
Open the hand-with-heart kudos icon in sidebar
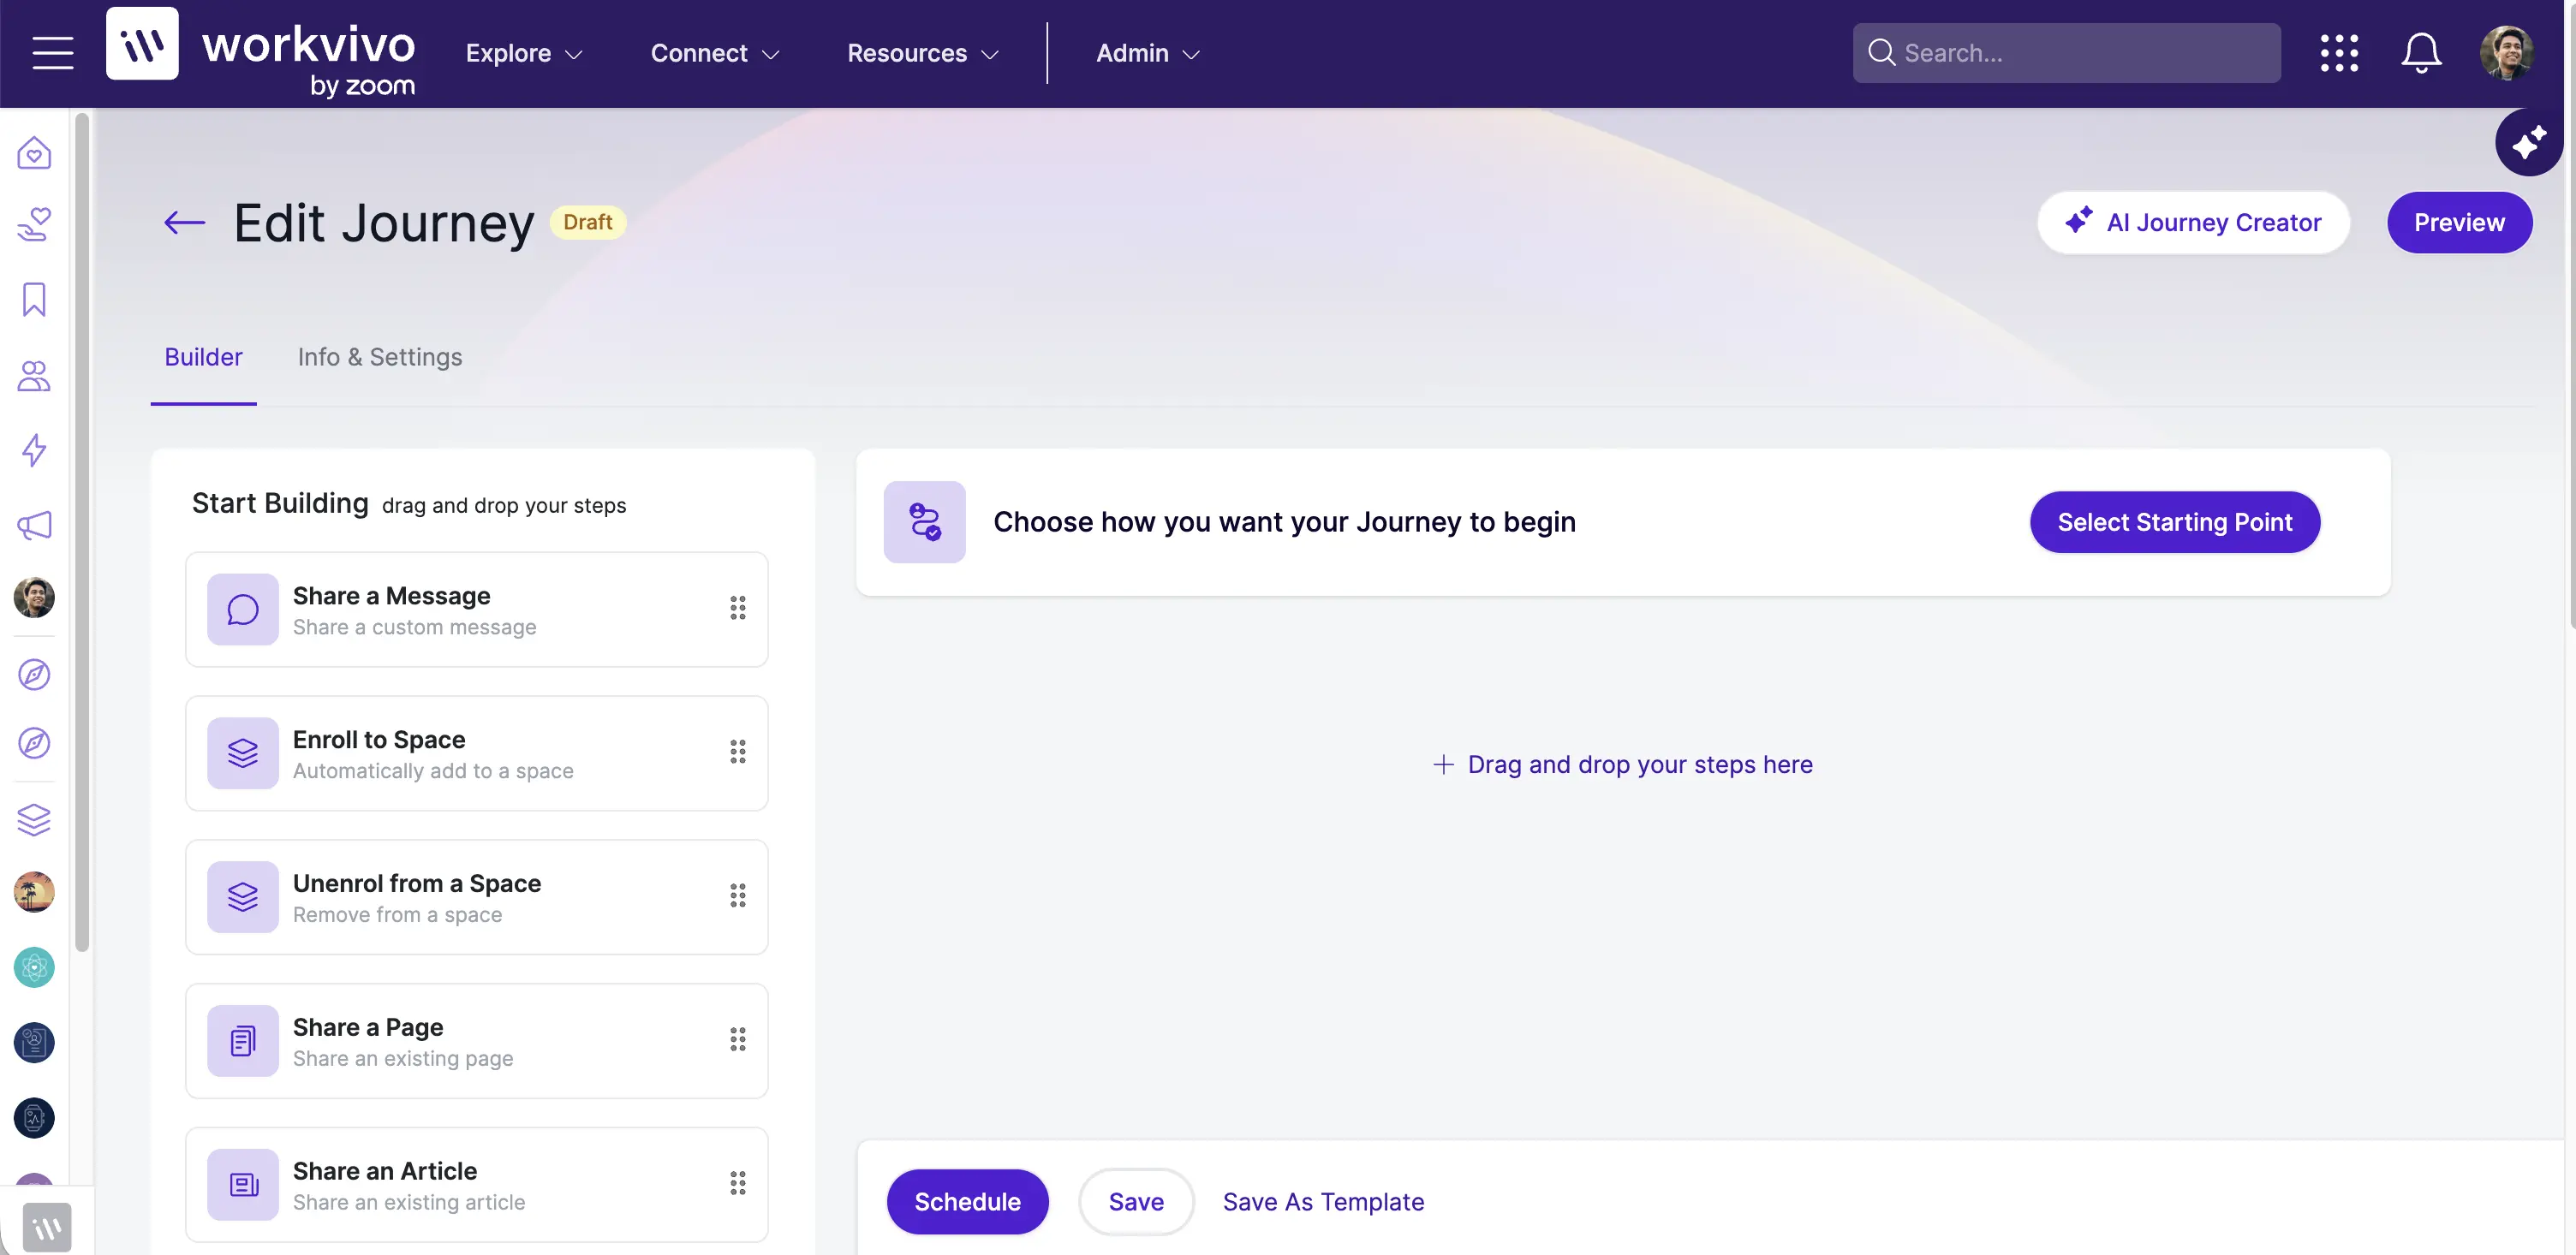[34, 224]
